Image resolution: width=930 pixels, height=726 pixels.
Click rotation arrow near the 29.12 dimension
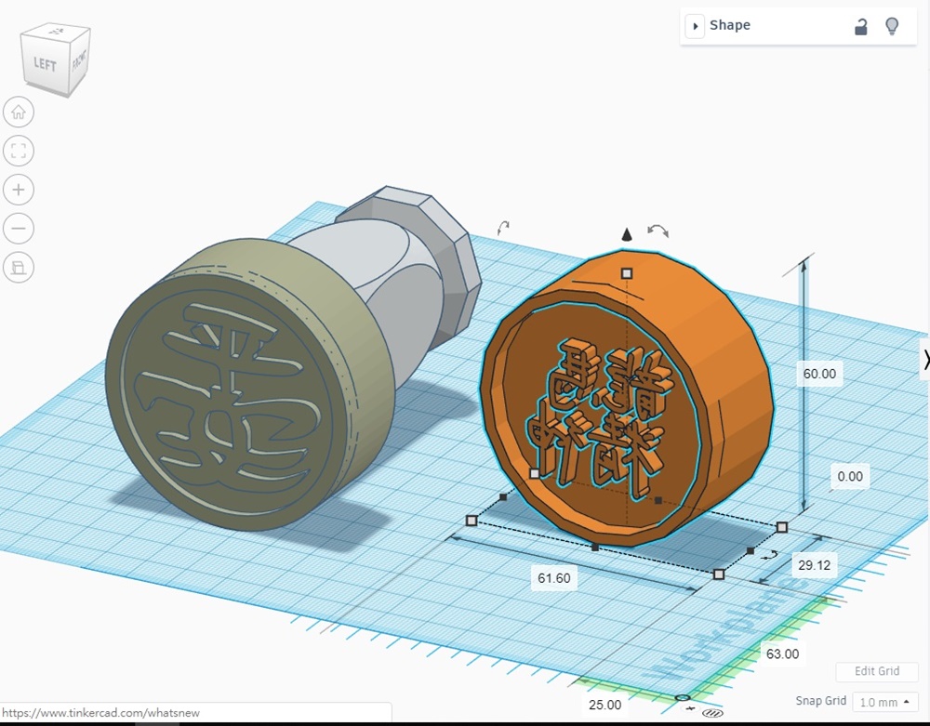click(x=771, y=555)
